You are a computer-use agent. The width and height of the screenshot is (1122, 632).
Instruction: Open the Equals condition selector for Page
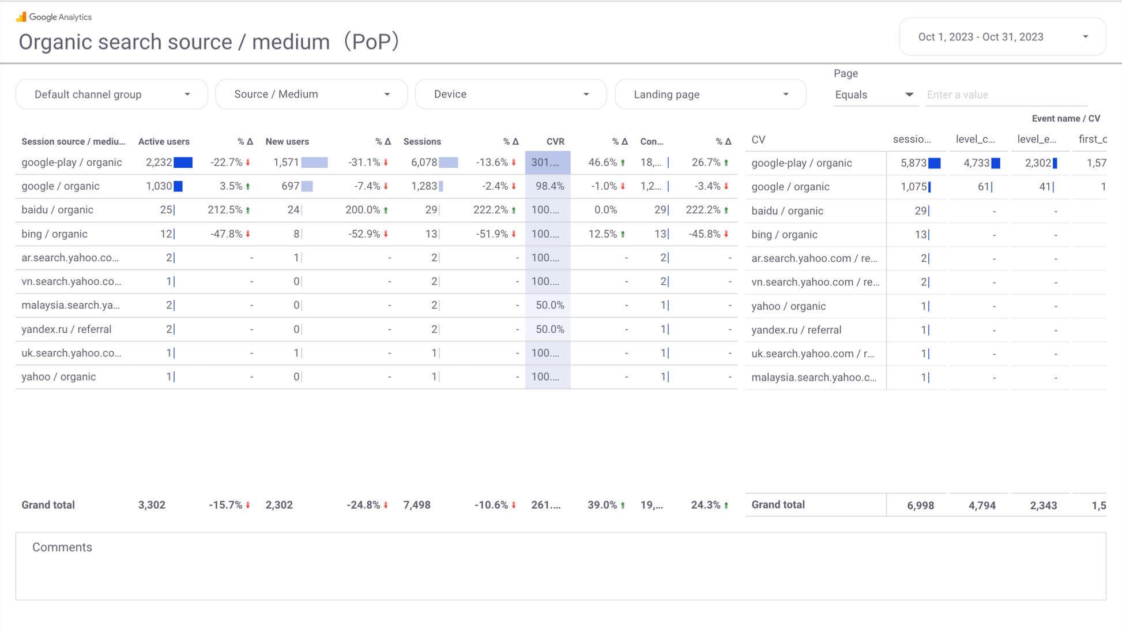873,95
